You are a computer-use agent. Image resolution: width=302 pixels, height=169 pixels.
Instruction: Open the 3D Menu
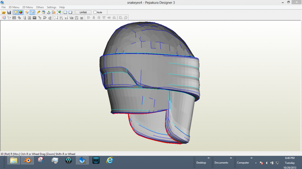(x=14, y=7)
